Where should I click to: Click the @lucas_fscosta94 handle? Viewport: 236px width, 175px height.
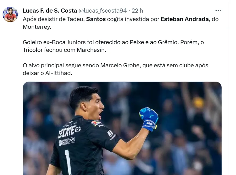point(103,11)
